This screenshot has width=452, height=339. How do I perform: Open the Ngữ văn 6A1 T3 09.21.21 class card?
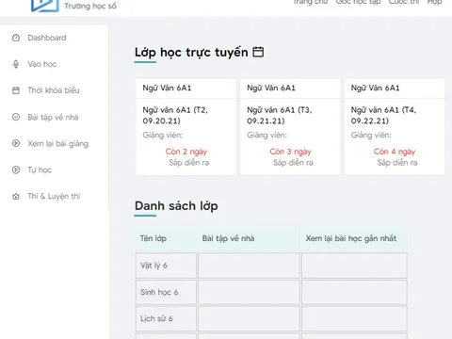pyautogui.click(x=290, y=126)
